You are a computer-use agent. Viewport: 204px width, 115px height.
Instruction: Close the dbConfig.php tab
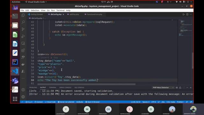click(x=63, y=14)
